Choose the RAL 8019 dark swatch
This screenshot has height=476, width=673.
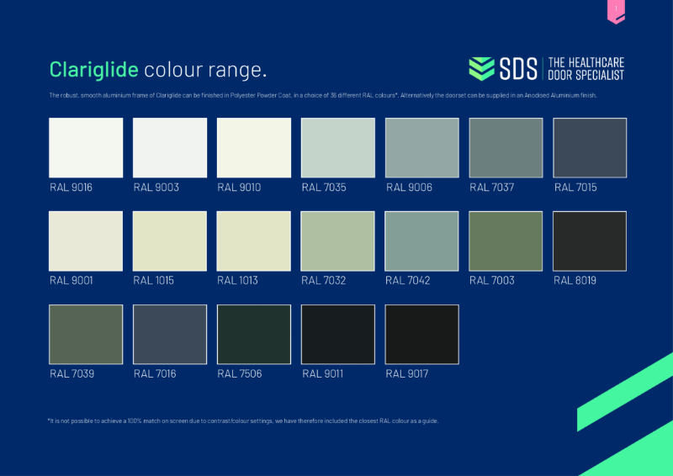point(590,241)
